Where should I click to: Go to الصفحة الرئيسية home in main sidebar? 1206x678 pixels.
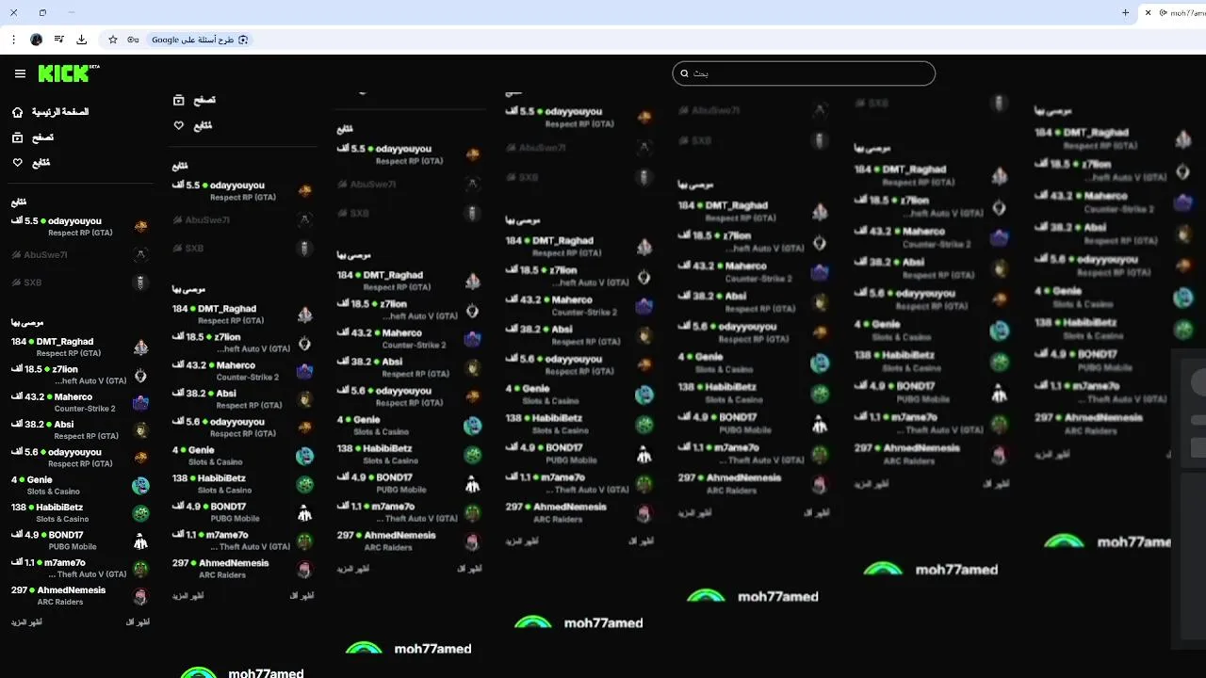pos(51,112)
